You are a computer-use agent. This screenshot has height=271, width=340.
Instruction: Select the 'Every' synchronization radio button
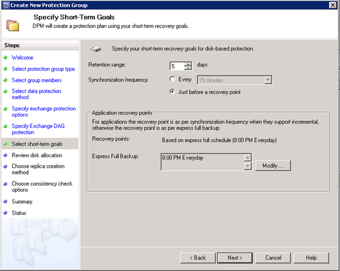pyautogui.click(x=172, y=80)
